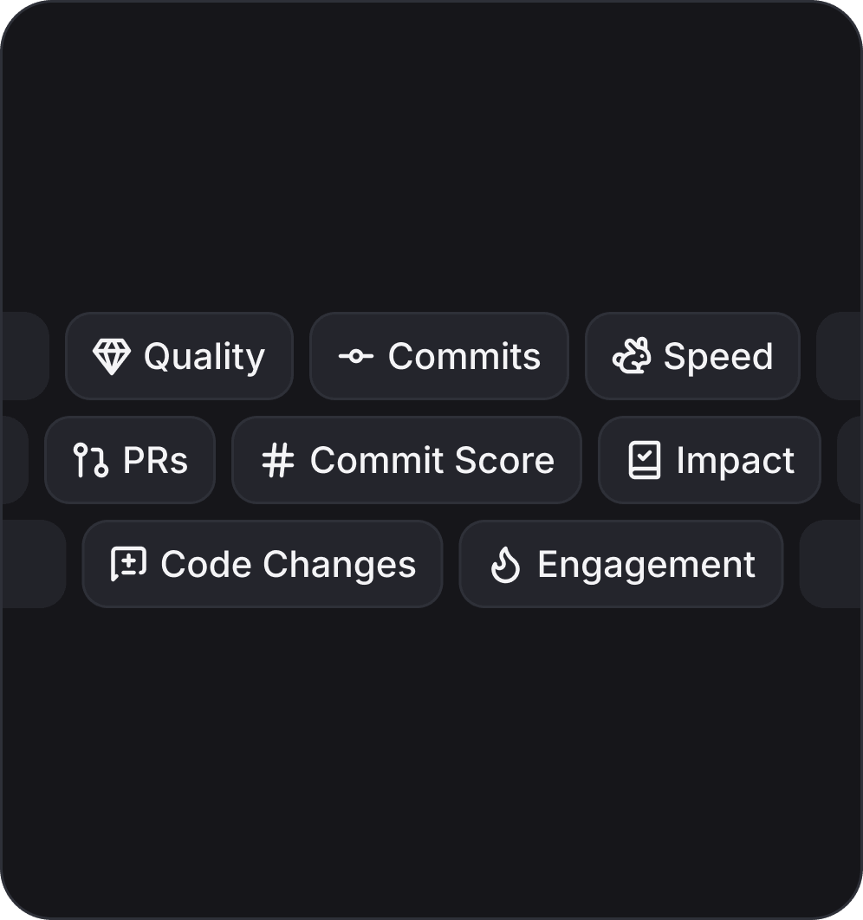Click the commit node icon beside Commits

coord(355,356)
